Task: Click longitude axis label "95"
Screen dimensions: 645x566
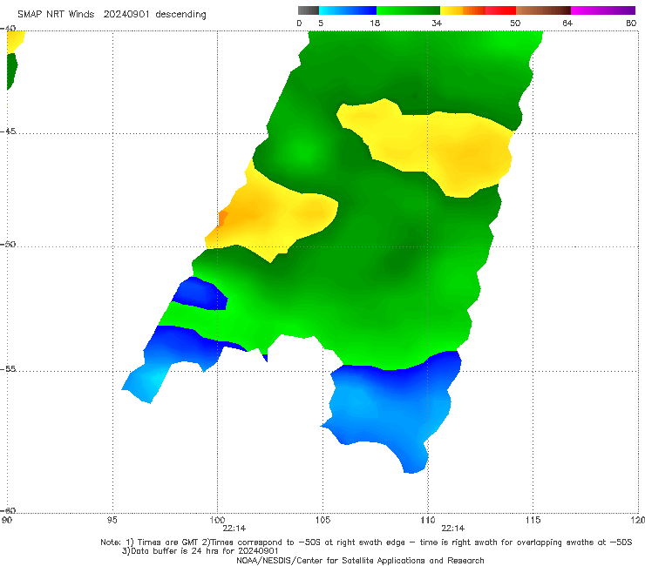Action: 112,521
